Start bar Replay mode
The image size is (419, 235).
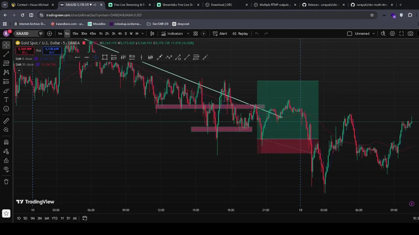(x=240, y=34)
